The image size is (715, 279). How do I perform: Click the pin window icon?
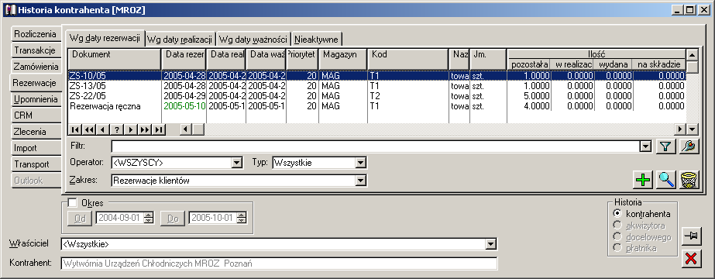click(x=691, y=236)
